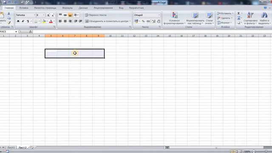This screenshot has width=272, height=153.
Task: Increase cell indent
Action: click(80, 21)
